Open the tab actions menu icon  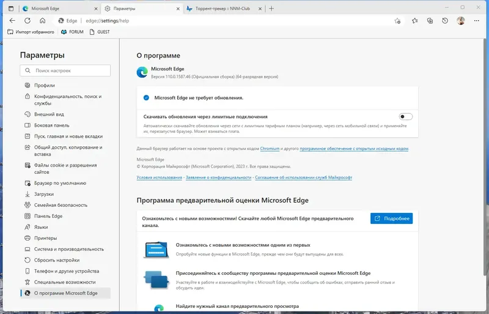[x=11, y=9]
